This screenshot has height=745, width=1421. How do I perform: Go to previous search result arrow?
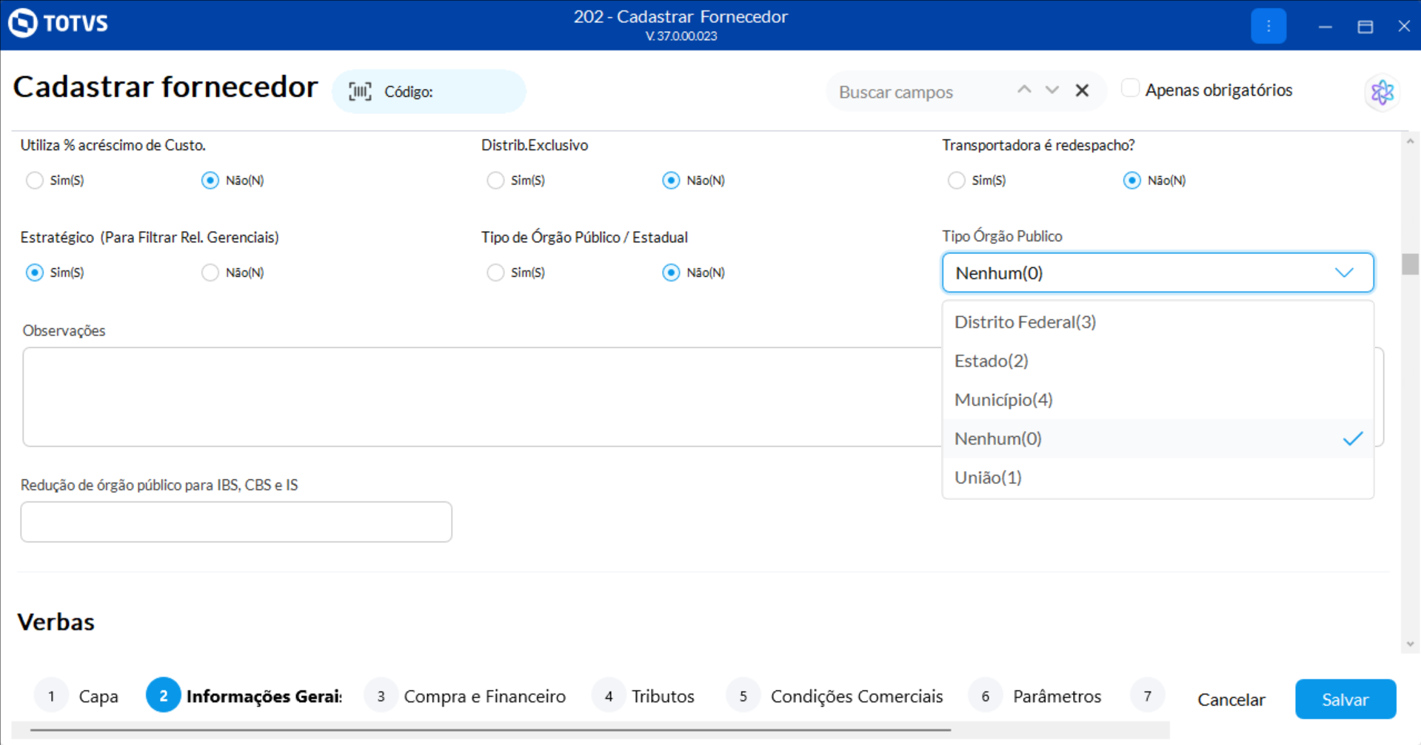point(1024,90)
